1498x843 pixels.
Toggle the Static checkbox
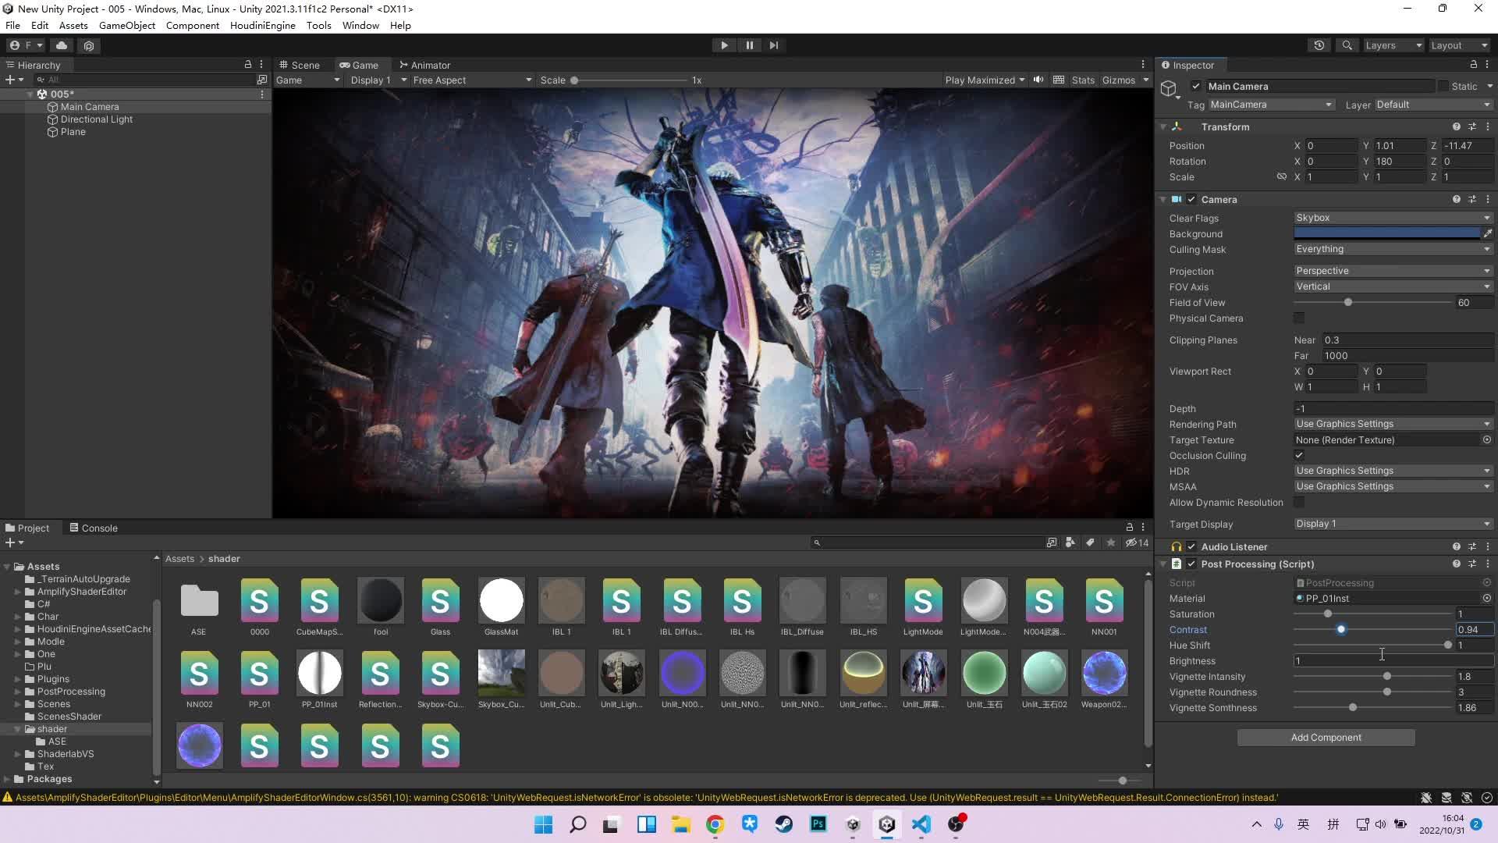coord(1443,86)
